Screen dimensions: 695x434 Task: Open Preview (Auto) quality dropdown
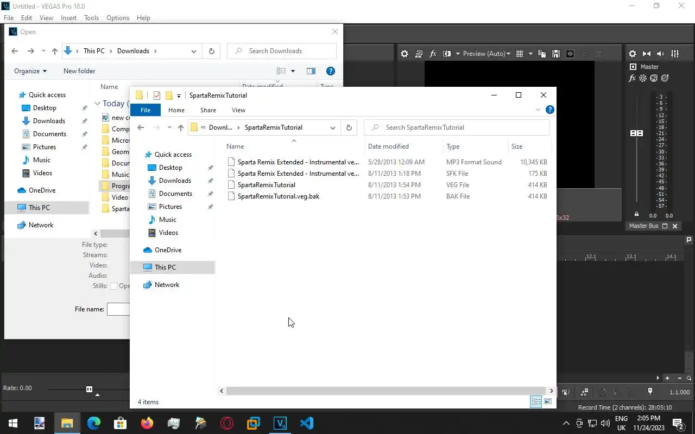[x=486, y=54]
